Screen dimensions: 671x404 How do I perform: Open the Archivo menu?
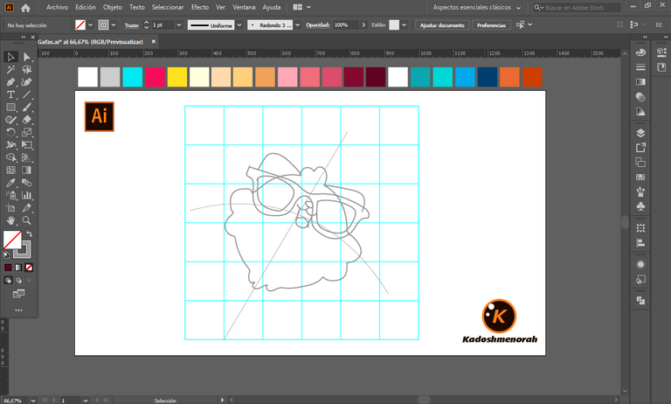point(57,7)
